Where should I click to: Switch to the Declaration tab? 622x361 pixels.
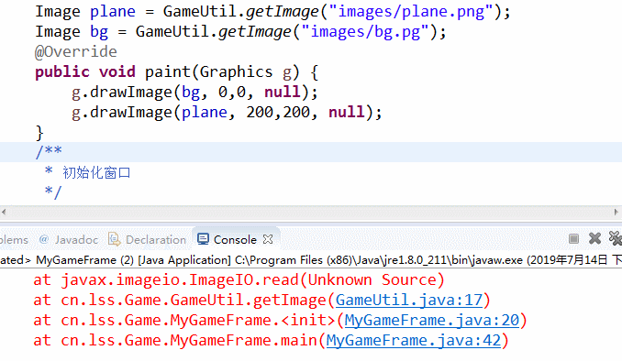coord(147,240)
